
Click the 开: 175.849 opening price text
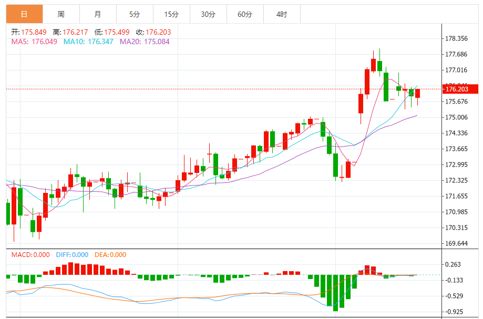[29, 32]
